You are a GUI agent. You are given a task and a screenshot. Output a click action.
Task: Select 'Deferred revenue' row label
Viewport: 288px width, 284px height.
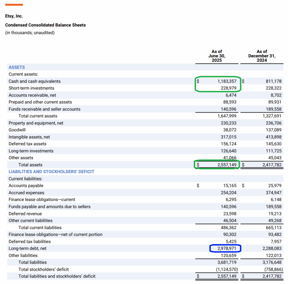(25, 214)
